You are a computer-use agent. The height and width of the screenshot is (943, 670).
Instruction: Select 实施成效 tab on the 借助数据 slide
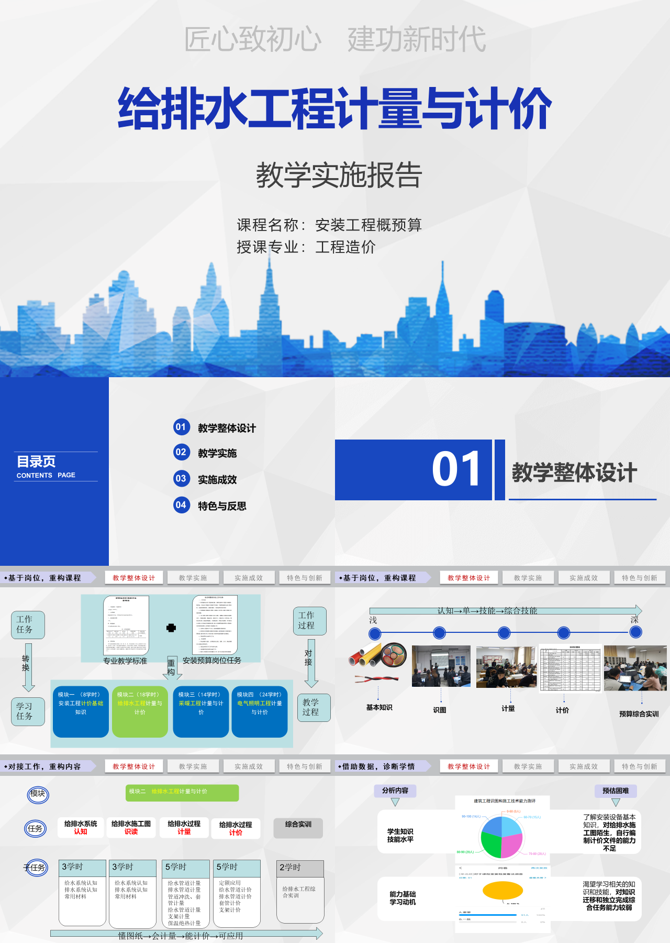(x=584, y=766)
